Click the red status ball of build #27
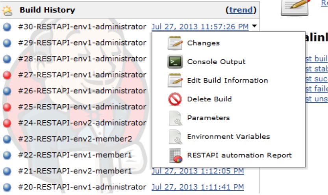 pyautogui.click(x=7, y=75)
